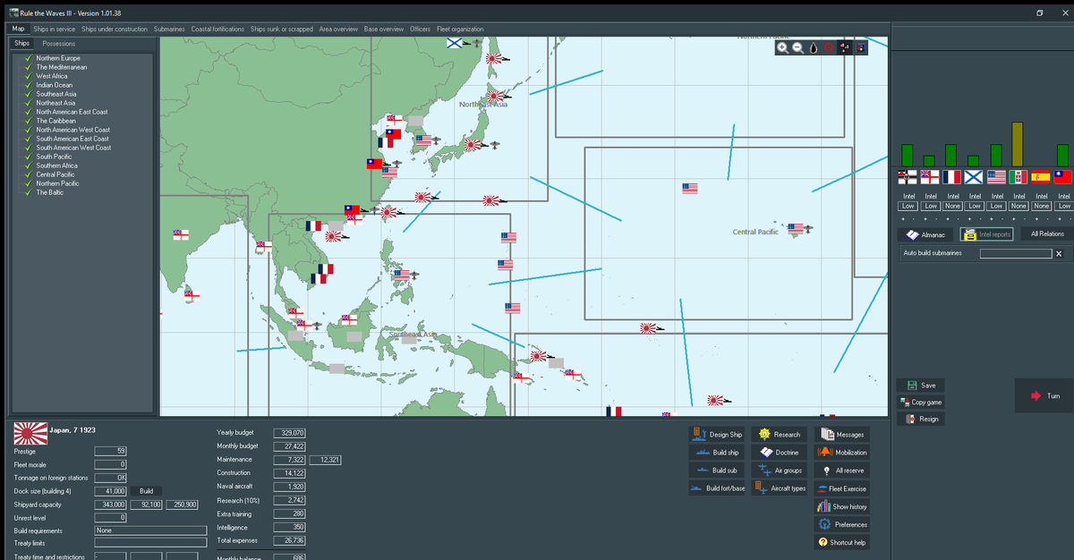Screen dimensions: 1074x560
Task: Open the Messages log
Action: 841,434
